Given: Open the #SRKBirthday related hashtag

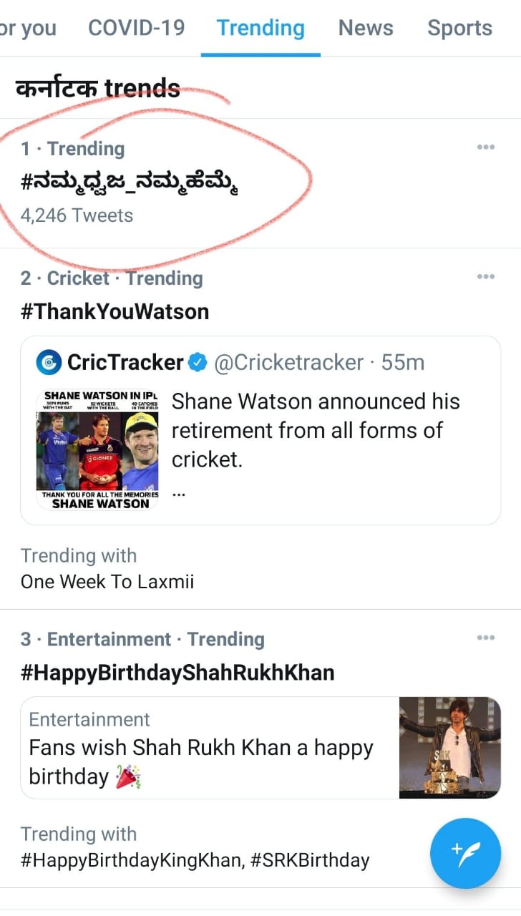Looking at the screenshot, I should click(310, 859).
